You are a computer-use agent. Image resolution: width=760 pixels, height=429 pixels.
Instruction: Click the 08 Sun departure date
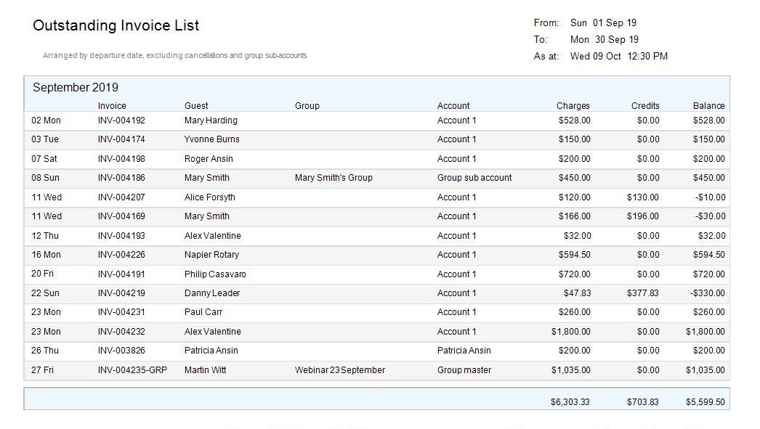click(x=46, y=178)
